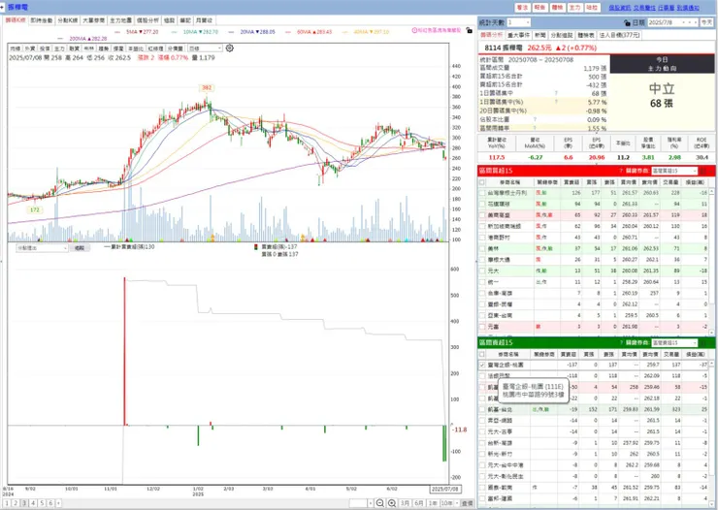Set chart range to 3月
Image resolution: width=718 pixels, height=510 pixels.
click(405, 503)
